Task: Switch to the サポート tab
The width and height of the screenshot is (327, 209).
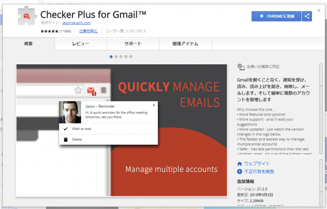Action: click(133, 44)
